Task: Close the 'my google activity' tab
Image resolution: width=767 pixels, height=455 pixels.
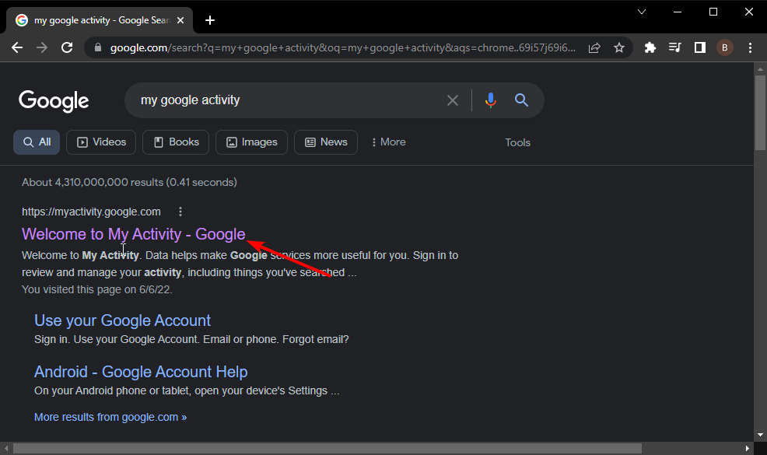Action: [180, 20]
